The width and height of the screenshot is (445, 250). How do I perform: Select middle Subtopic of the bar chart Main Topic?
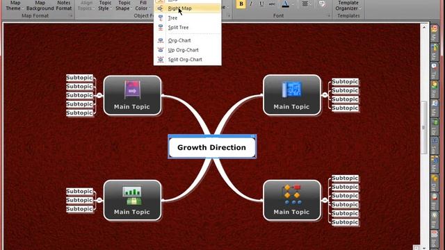tap(79, 200)
